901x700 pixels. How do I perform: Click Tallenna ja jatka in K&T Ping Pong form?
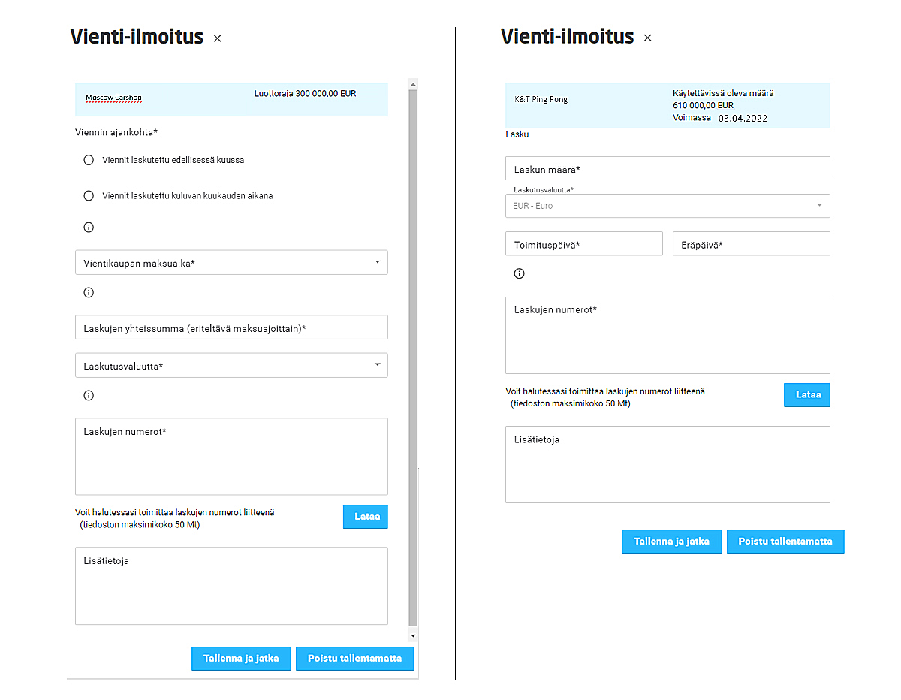tap(671, 542)
